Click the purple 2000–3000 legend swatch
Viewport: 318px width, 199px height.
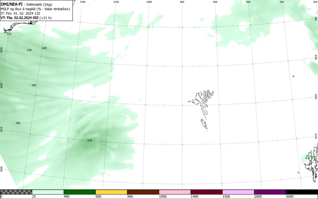[x=270, y=192]
